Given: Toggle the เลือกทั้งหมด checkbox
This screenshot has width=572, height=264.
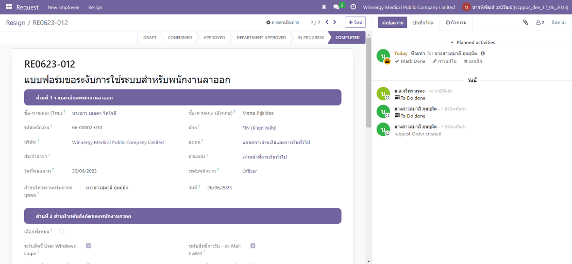Looking at the screenshot, I should [x=62, y=232].
